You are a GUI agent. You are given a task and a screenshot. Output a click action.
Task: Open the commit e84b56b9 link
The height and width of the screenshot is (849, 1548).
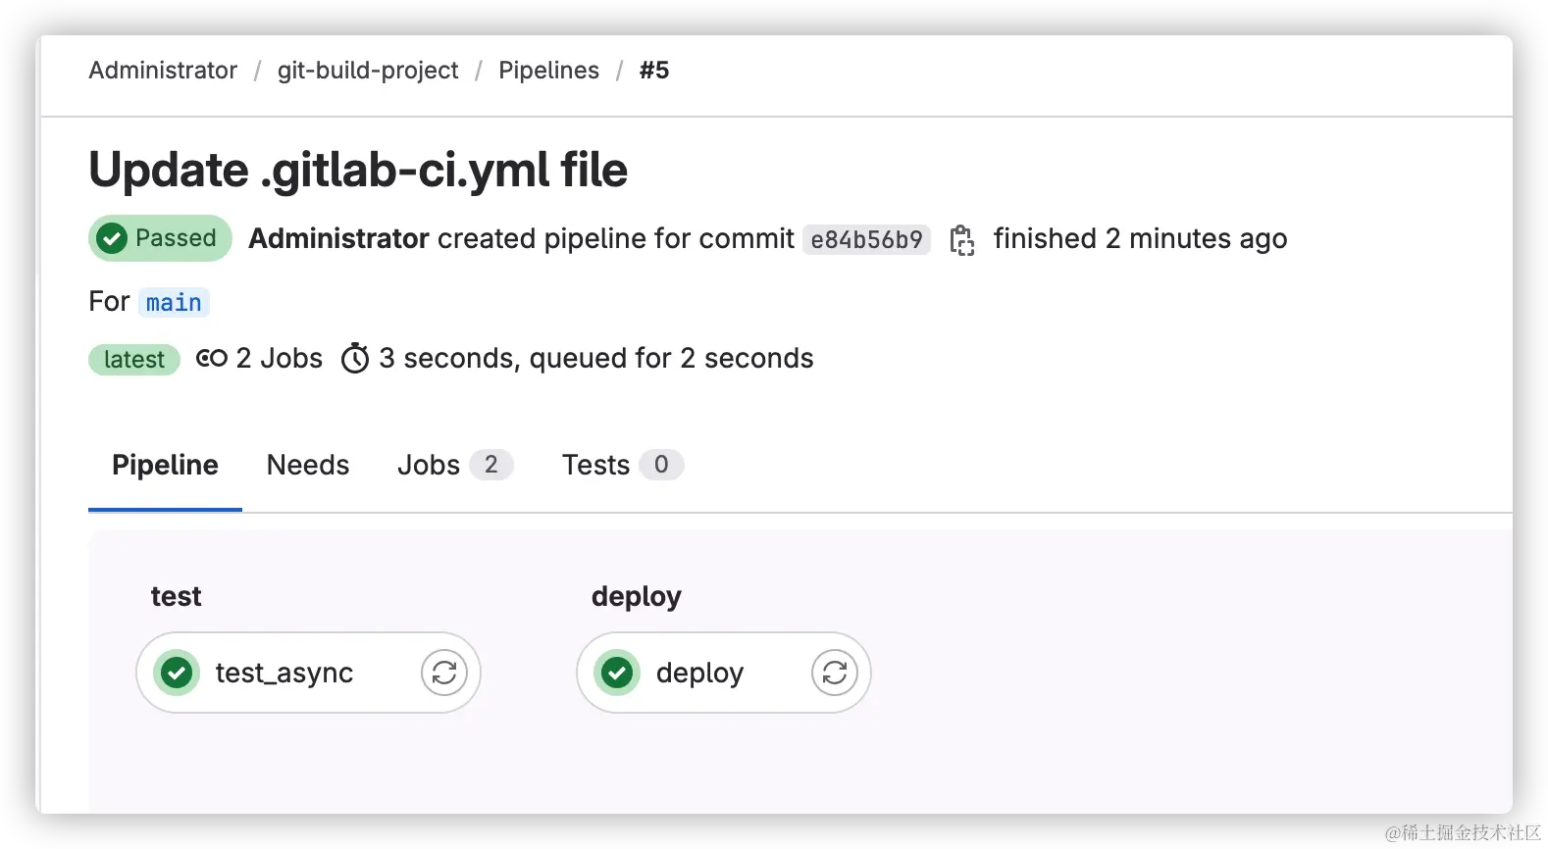866,240
